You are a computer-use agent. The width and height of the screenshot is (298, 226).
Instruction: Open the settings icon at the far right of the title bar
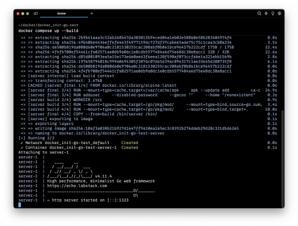(x=280, y=13)
